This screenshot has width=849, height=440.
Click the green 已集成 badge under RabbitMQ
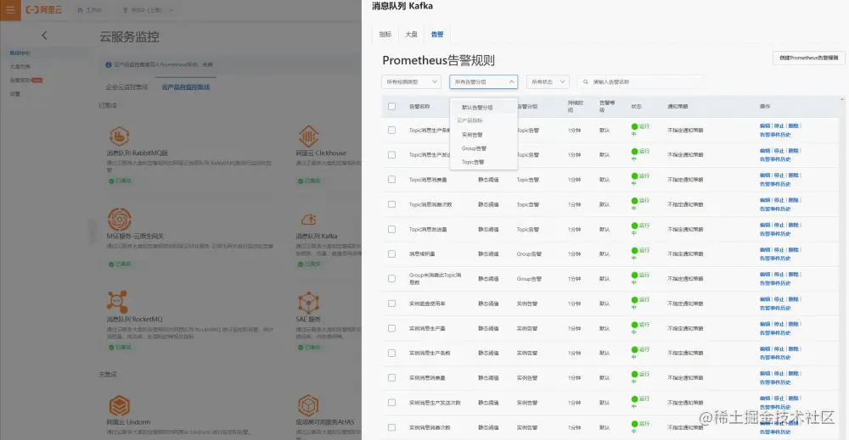[x=121, y=181]
